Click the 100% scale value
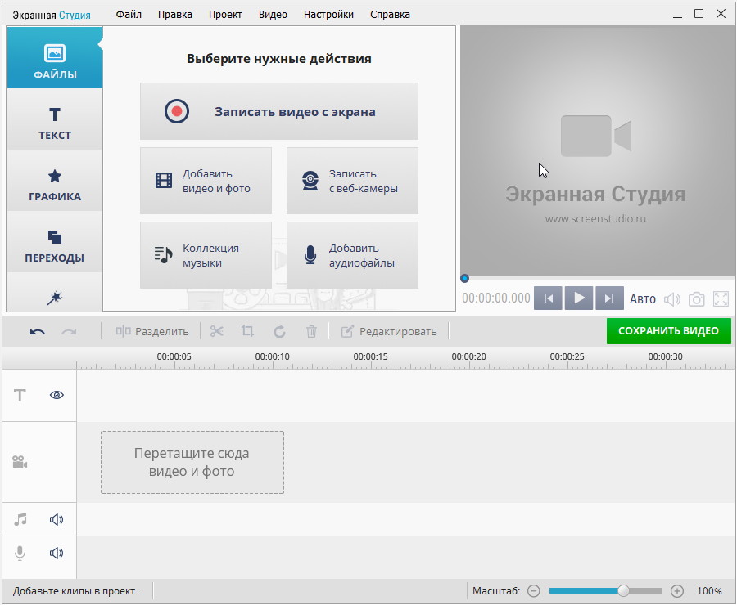The width and height of the screenshot is (737, 605). [x=709, y=591]
